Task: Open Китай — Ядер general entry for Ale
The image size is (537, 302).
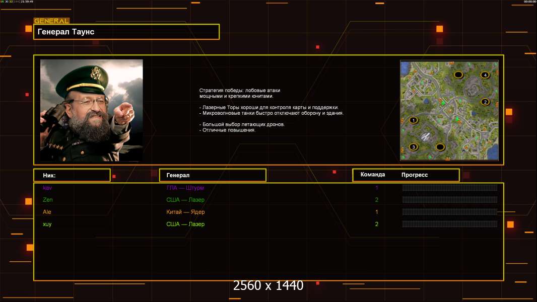Action: (185, 212)
